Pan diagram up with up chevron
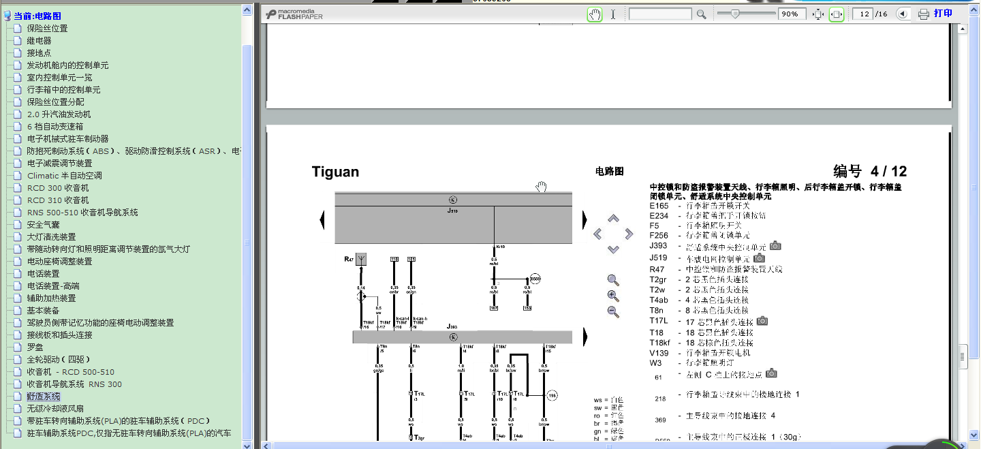The image size is (981, 449). coord(613,219)
